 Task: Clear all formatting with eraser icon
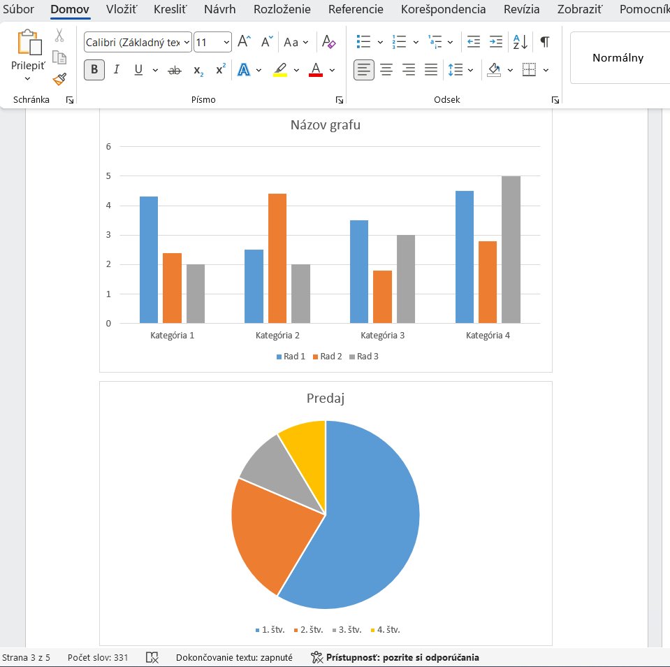tap(329, 42)
